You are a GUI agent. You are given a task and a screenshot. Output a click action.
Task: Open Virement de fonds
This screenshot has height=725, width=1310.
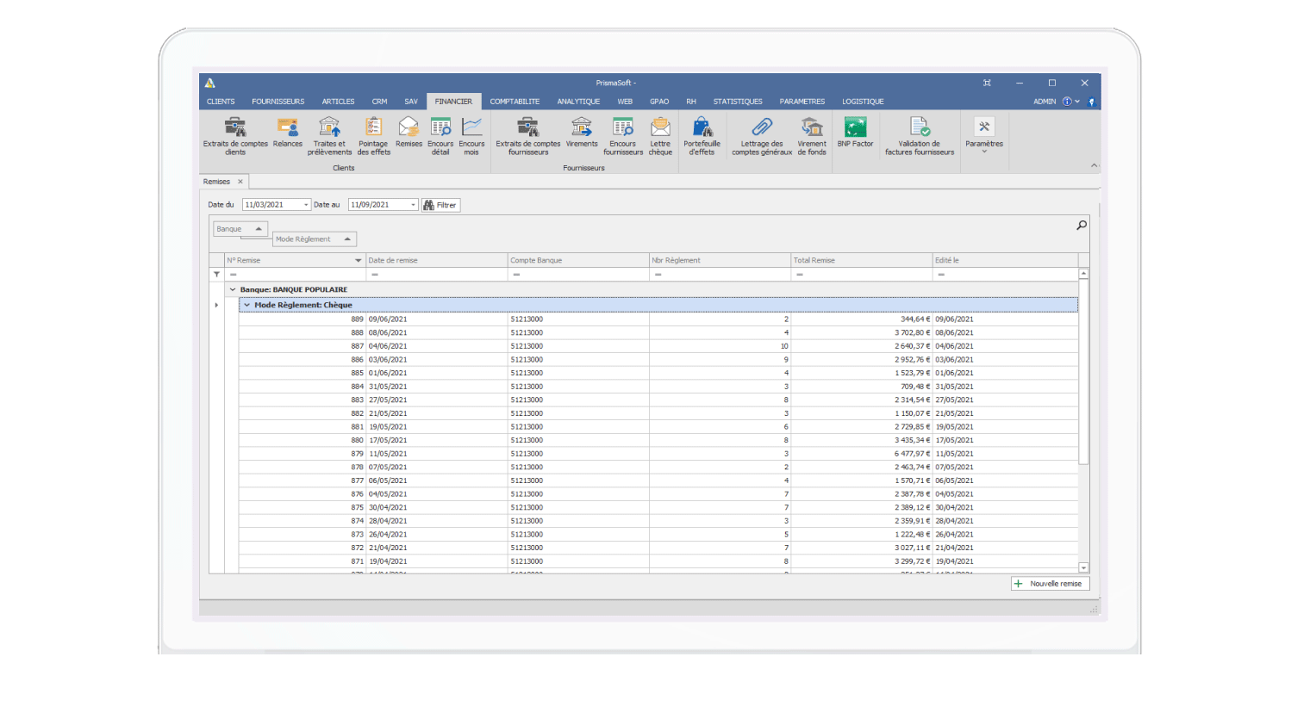coord(812,136)
